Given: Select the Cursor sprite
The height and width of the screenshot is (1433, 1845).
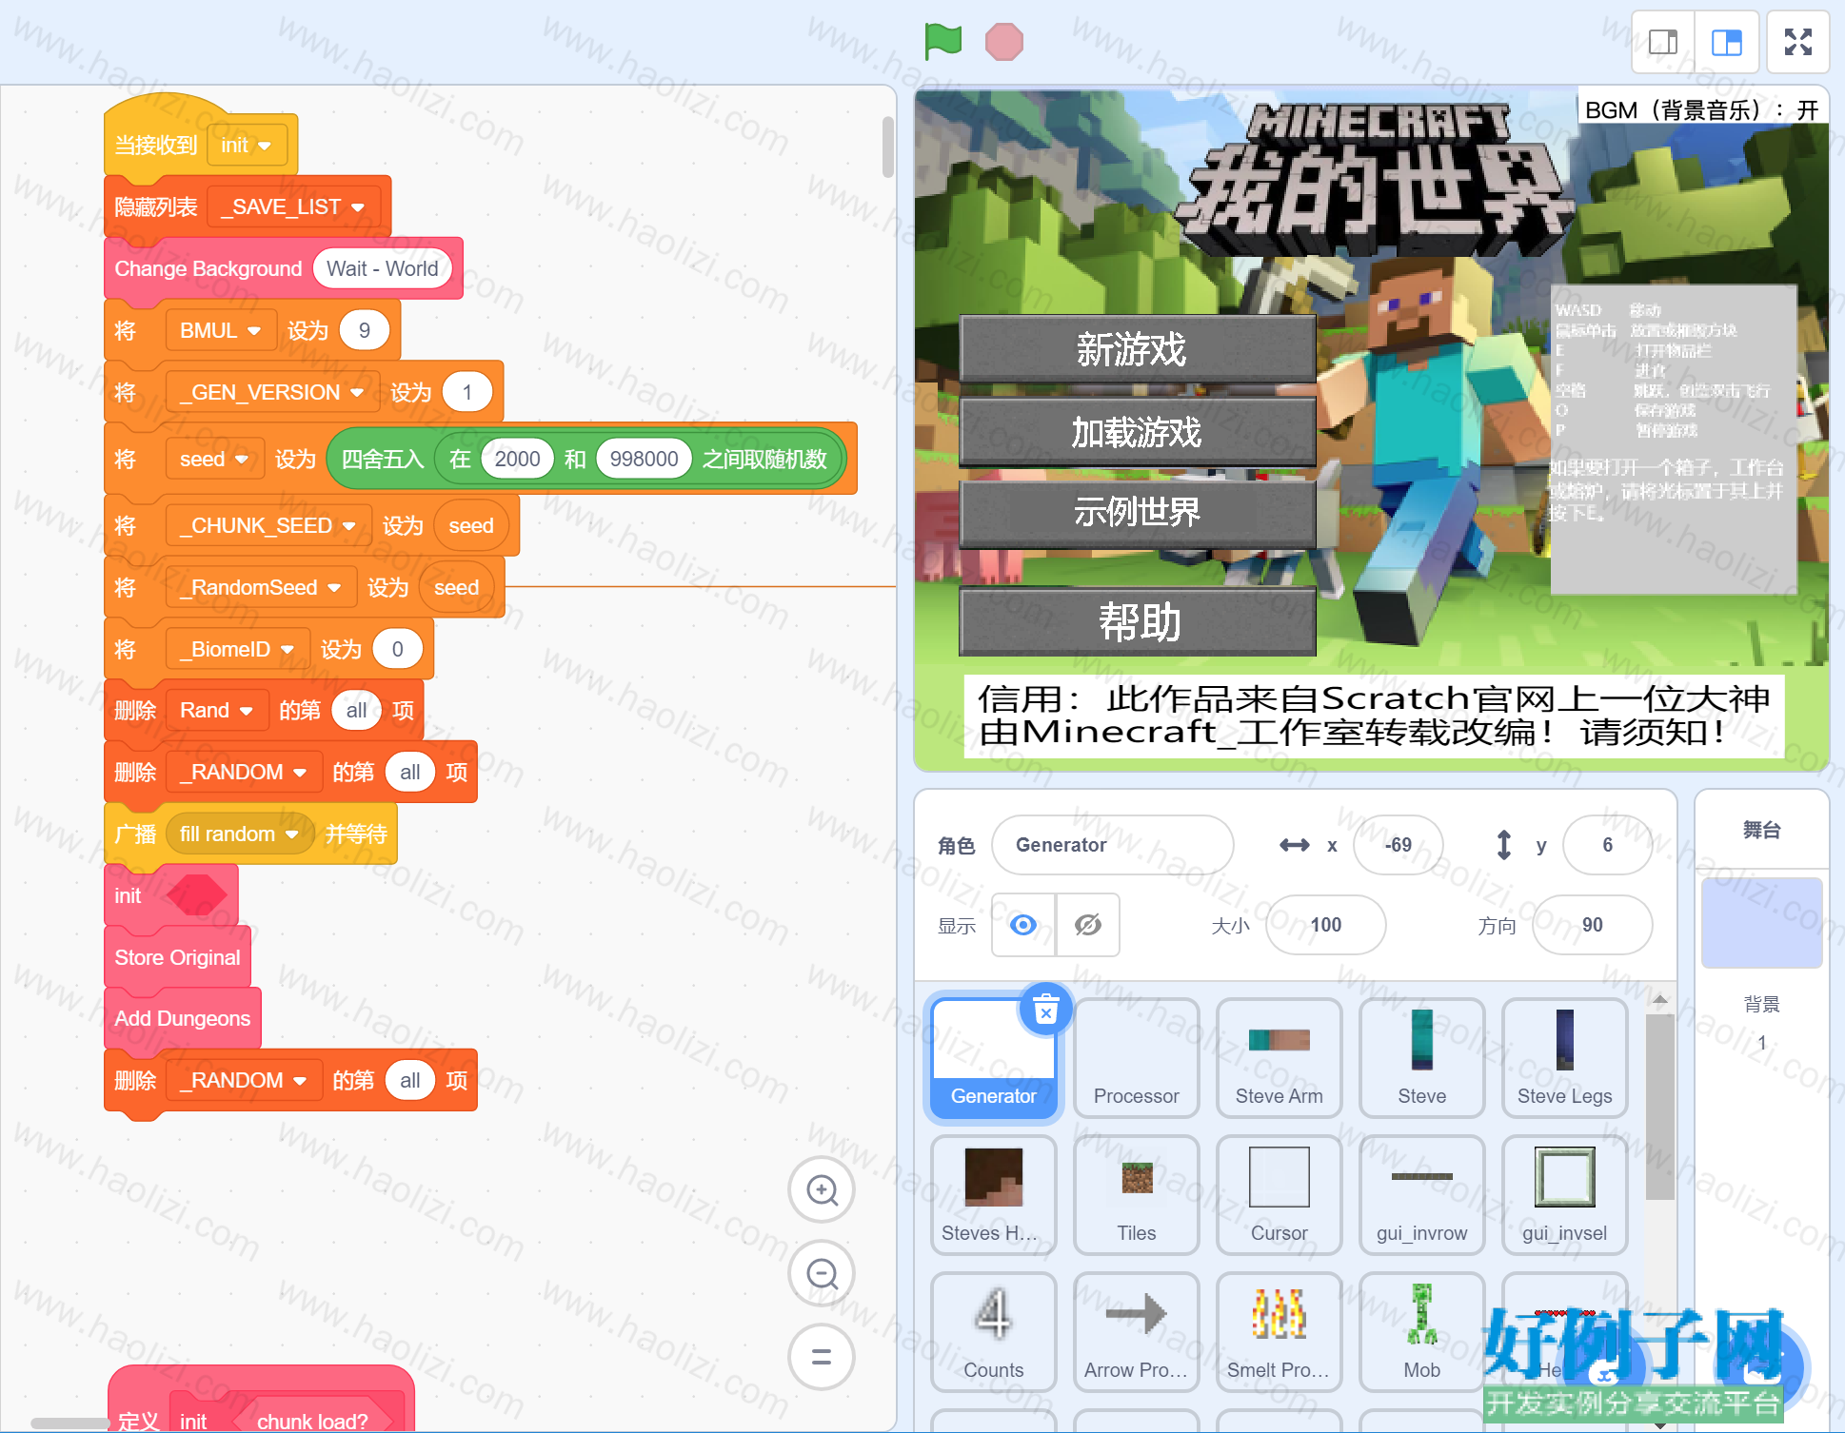Looking at the screenshot, I should (x=1279, y=1194).
